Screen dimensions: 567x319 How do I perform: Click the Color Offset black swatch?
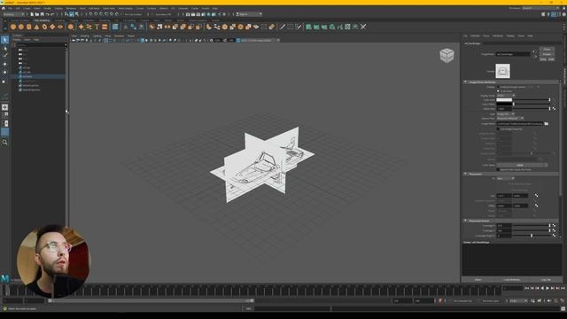click(504, 105)
